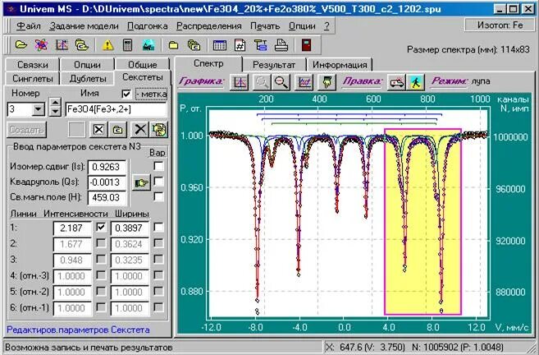
Task: Click the greyed zoom-in magnifier icon
Action: [263, 82]
